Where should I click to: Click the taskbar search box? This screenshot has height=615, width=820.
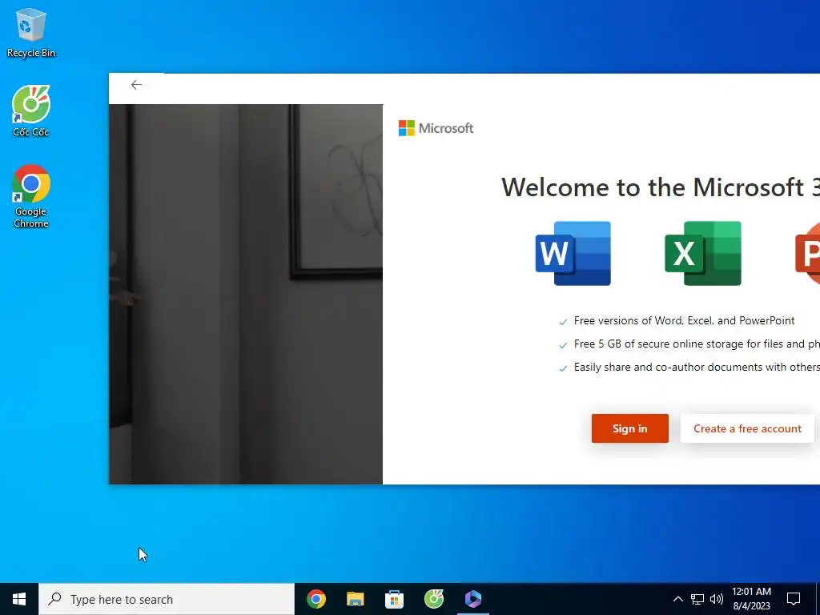pyautogui.click(x=167, y=599)
